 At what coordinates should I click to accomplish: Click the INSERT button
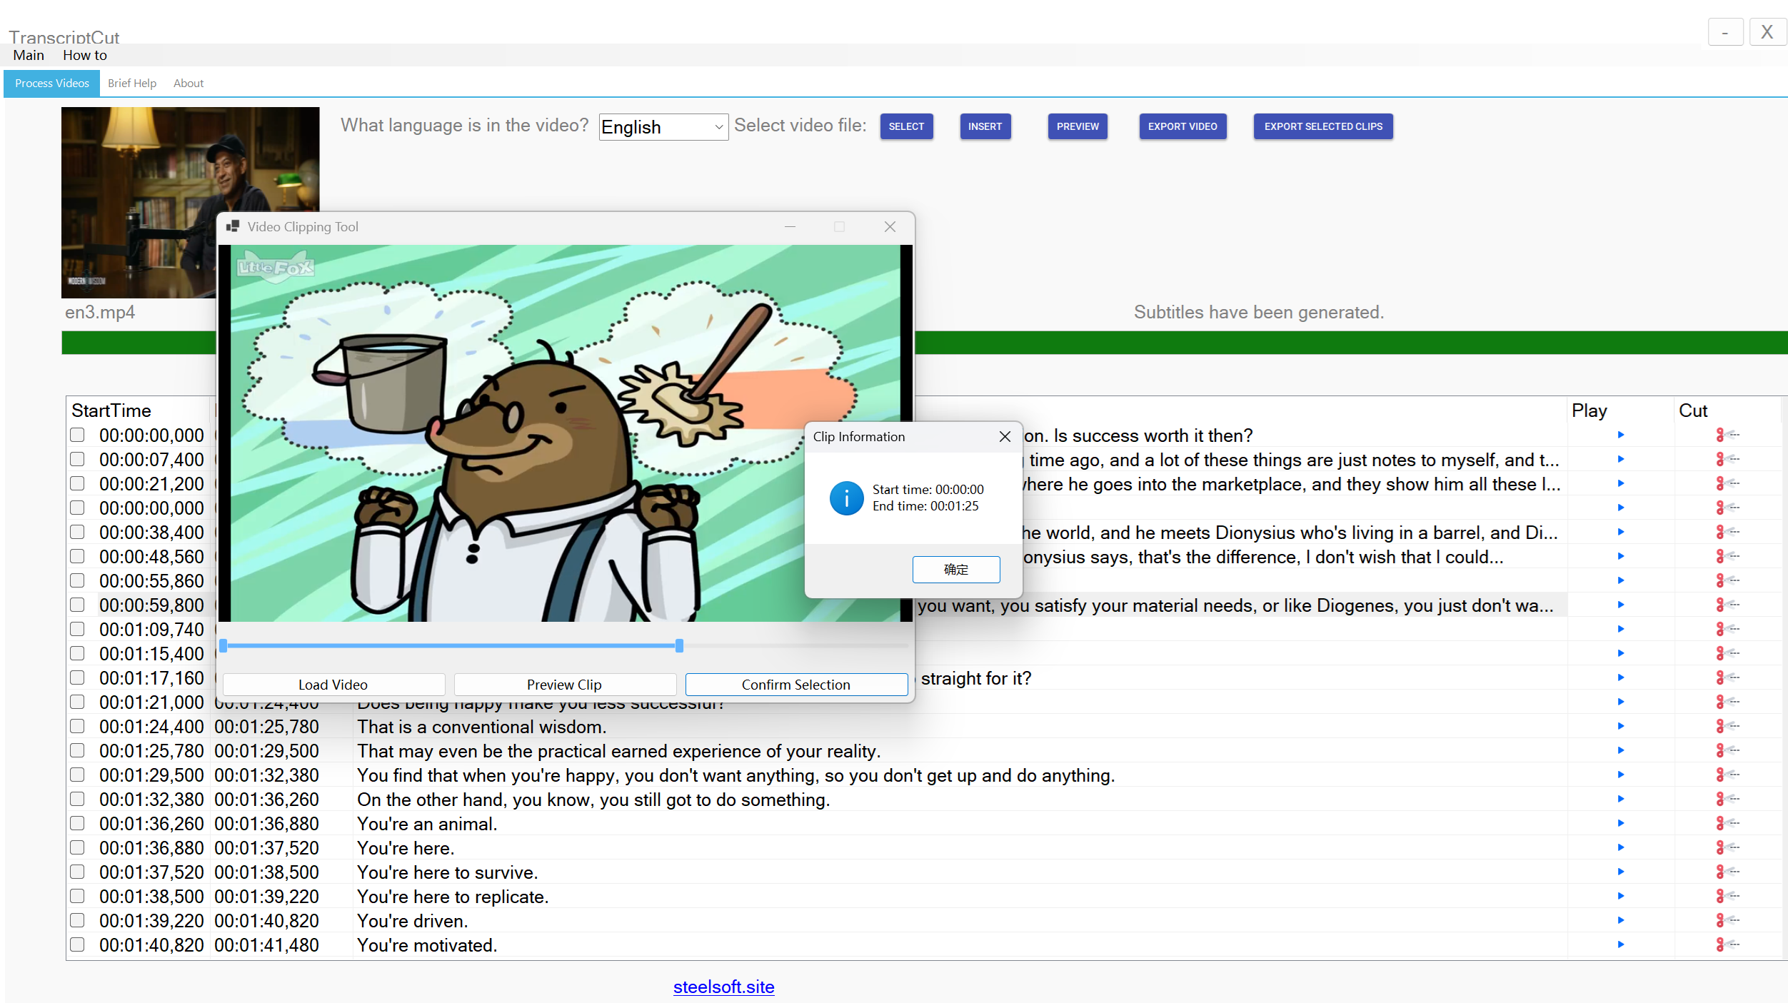point(985,126)
